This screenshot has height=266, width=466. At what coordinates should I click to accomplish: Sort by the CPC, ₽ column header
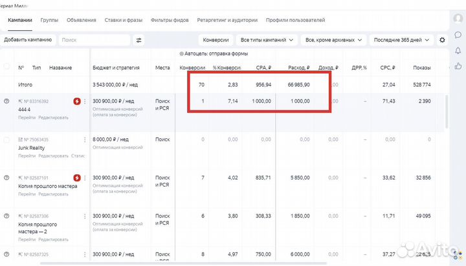pyautogui.click(x=388, y=68)
